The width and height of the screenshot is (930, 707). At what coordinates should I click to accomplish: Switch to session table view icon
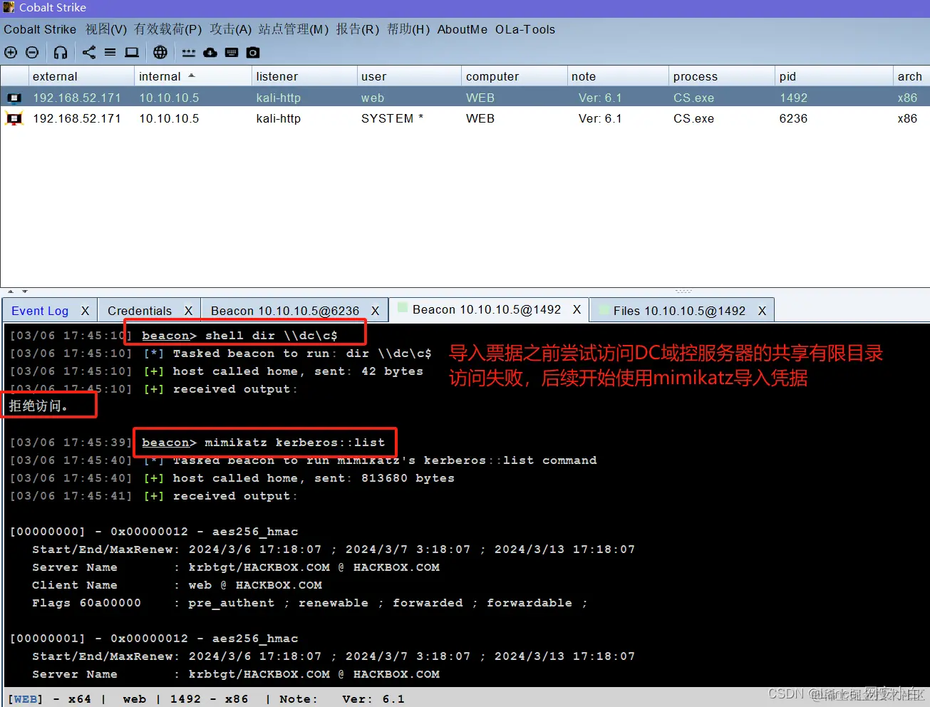pyautogui.click(x=110, y=52)
